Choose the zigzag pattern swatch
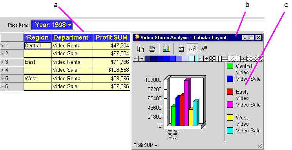Viewport: 292px width, 150px height. [249, 59]
